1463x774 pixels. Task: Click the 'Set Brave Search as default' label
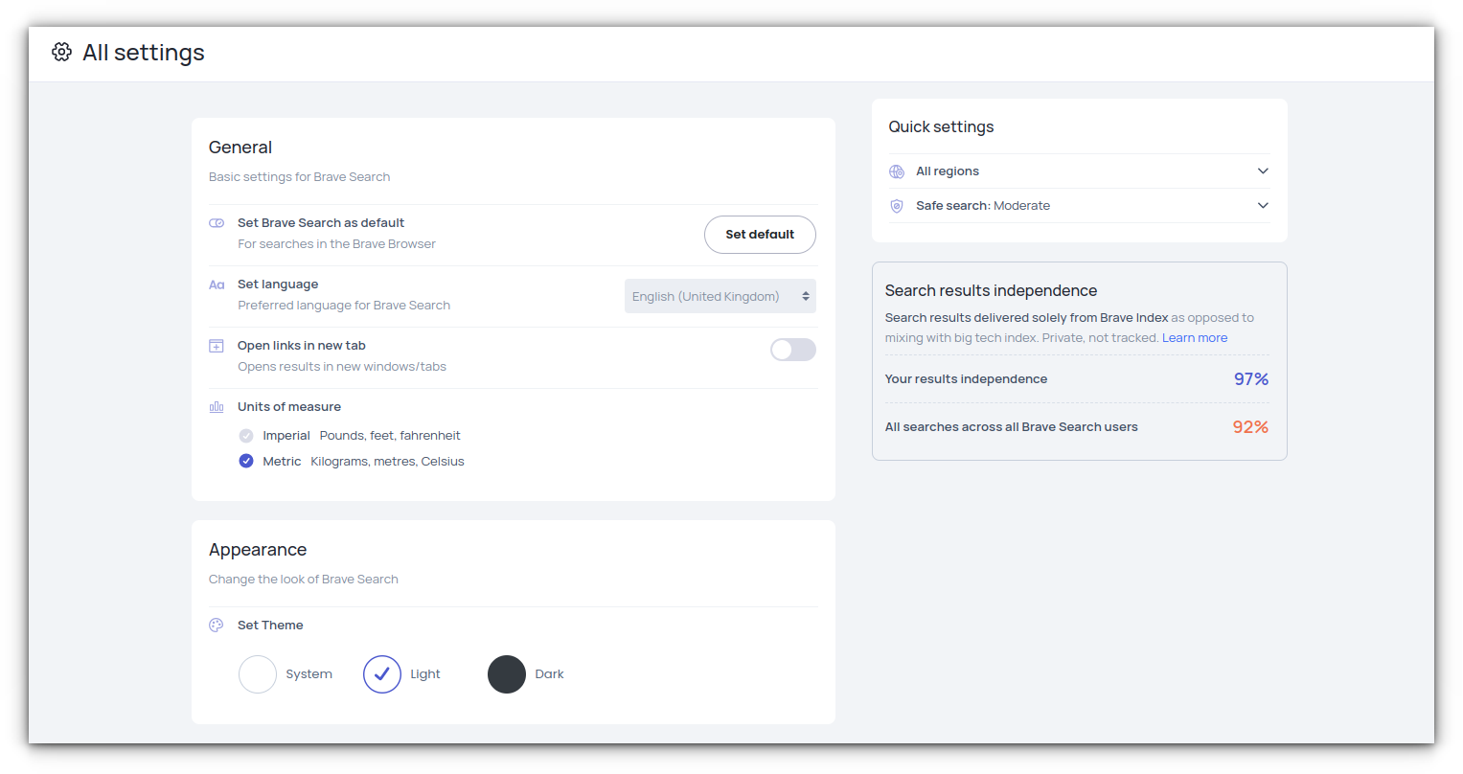[321, 223]
